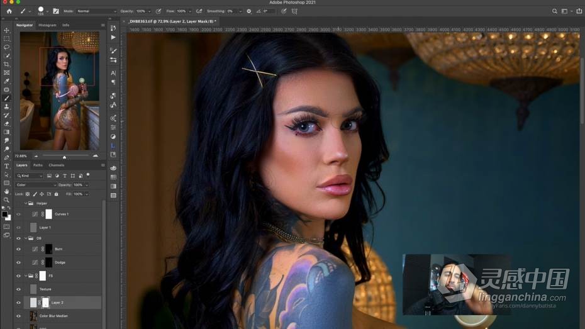Select the Crop tool
Viewport: 585px width, 329px height.
click(x=7, y=65)
